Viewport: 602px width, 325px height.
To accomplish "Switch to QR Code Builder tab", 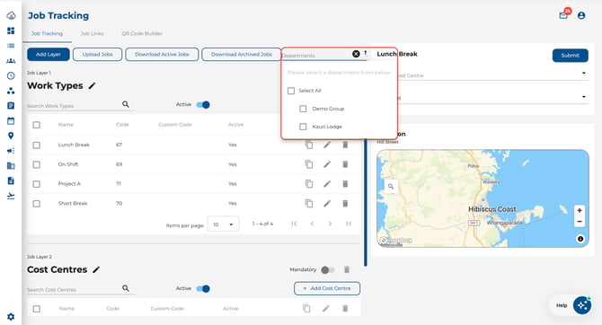I will pos(142,33).
